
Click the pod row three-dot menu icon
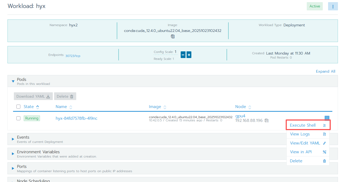327,118
